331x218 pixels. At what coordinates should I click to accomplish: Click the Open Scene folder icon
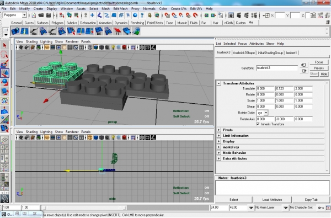[41, 15]
